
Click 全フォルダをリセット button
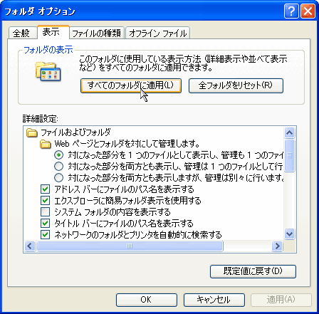(236, 85)
